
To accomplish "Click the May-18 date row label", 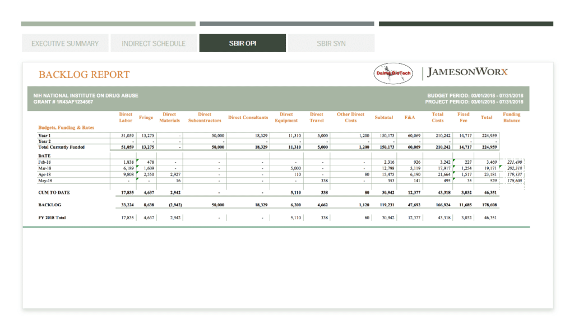I will [45, 181].
